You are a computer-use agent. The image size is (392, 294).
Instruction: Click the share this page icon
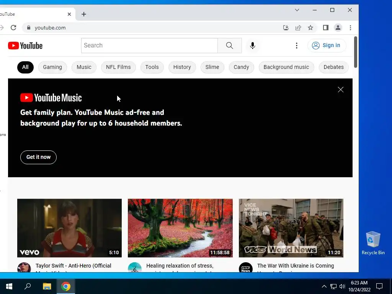point(298,28)
